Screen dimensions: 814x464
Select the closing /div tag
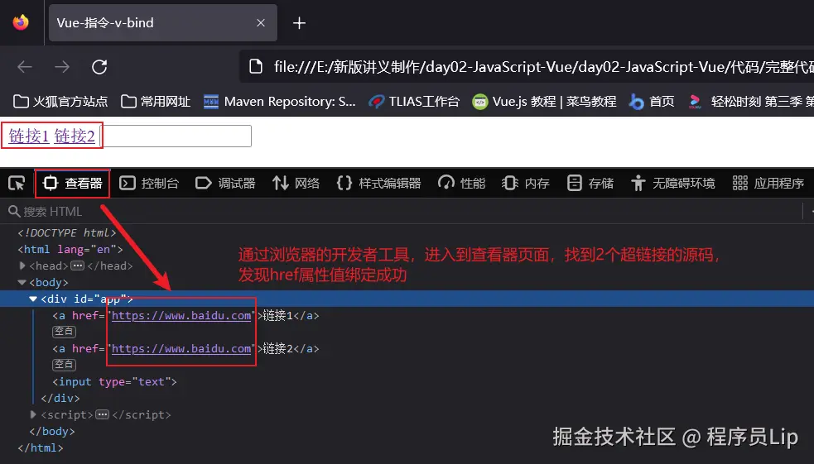(x=60, y=398)
